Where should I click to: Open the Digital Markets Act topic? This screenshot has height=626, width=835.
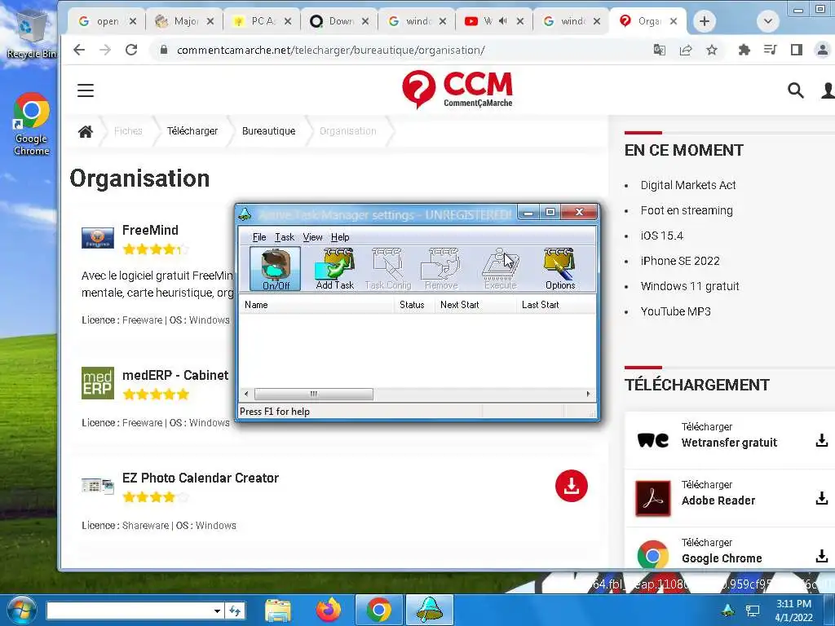click(688, 185)
